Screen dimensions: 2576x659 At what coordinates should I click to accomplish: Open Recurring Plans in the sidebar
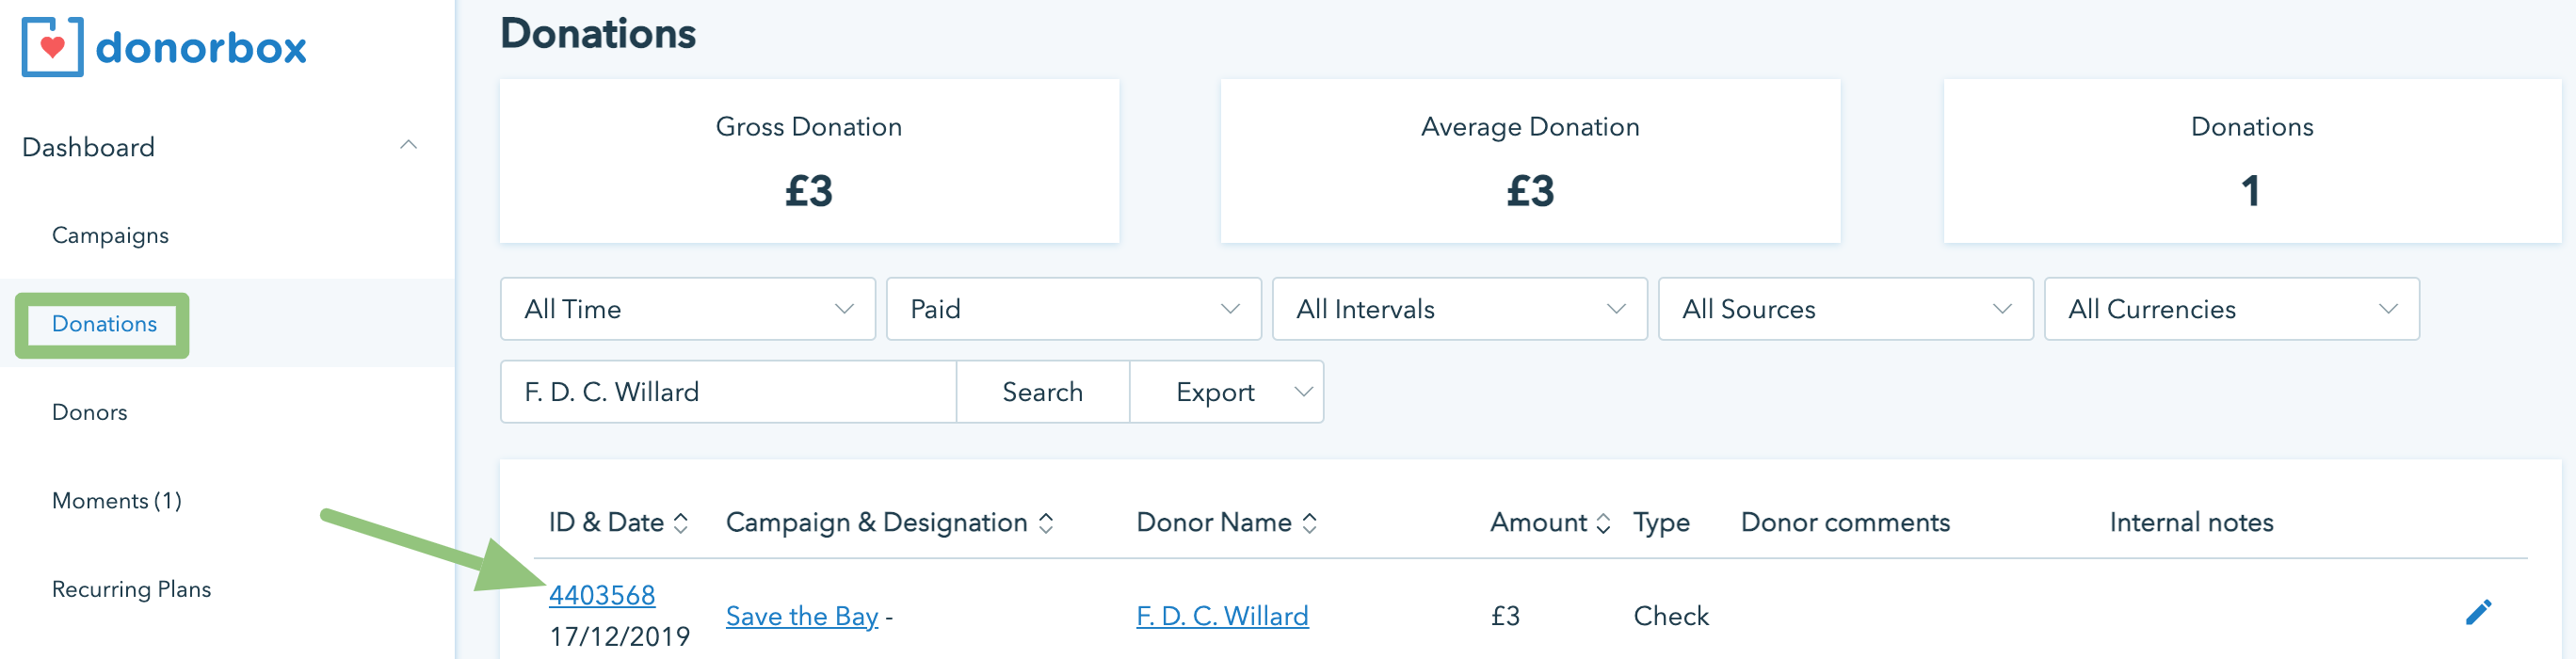coord(131,589)
